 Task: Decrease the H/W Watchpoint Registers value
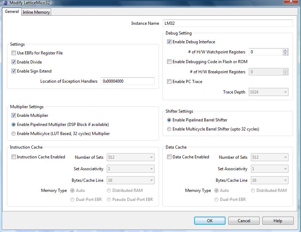click(x=285, y=53)
